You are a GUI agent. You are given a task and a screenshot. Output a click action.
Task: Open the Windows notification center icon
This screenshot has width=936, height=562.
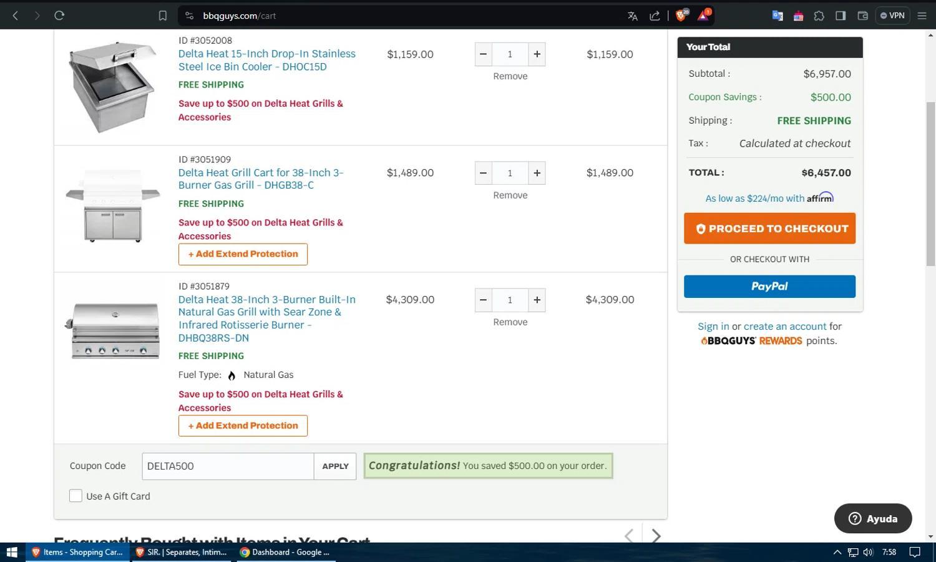915,552
